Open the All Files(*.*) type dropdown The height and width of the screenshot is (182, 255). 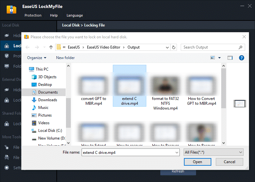[213, 152]
